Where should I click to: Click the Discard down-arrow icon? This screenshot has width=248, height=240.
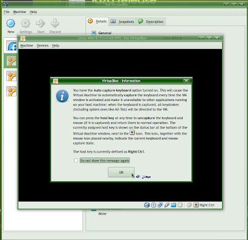(55, 24)
